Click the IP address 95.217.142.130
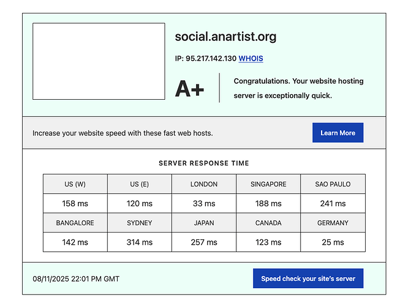Screen dimensions: 411x306 [x=205, y=59]
